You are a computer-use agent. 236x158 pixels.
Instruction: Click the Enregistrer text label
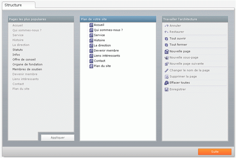(177, 89)
